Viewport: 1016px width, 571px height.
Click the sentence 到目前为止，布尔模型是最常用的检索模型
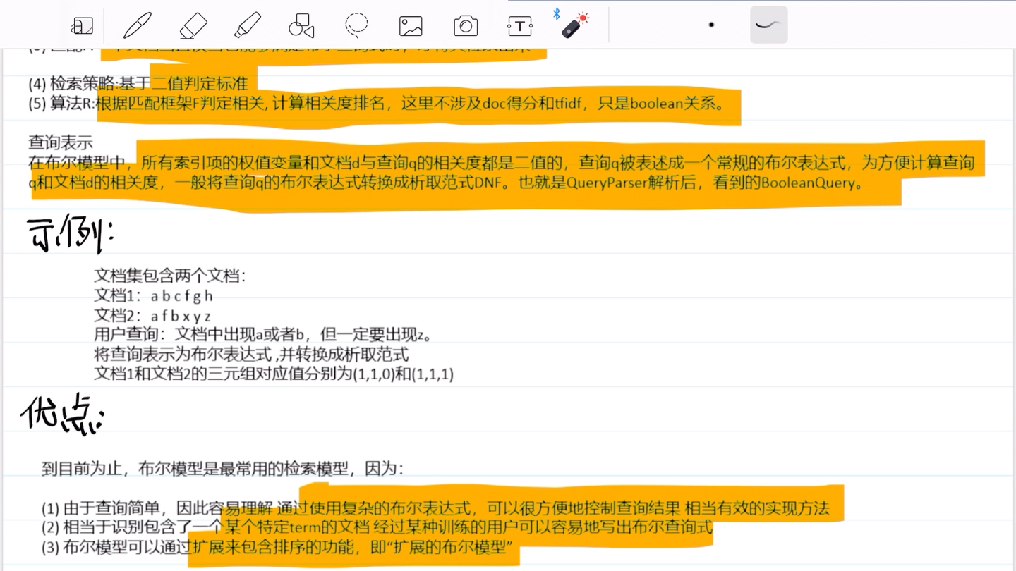(x=222, y=468)
